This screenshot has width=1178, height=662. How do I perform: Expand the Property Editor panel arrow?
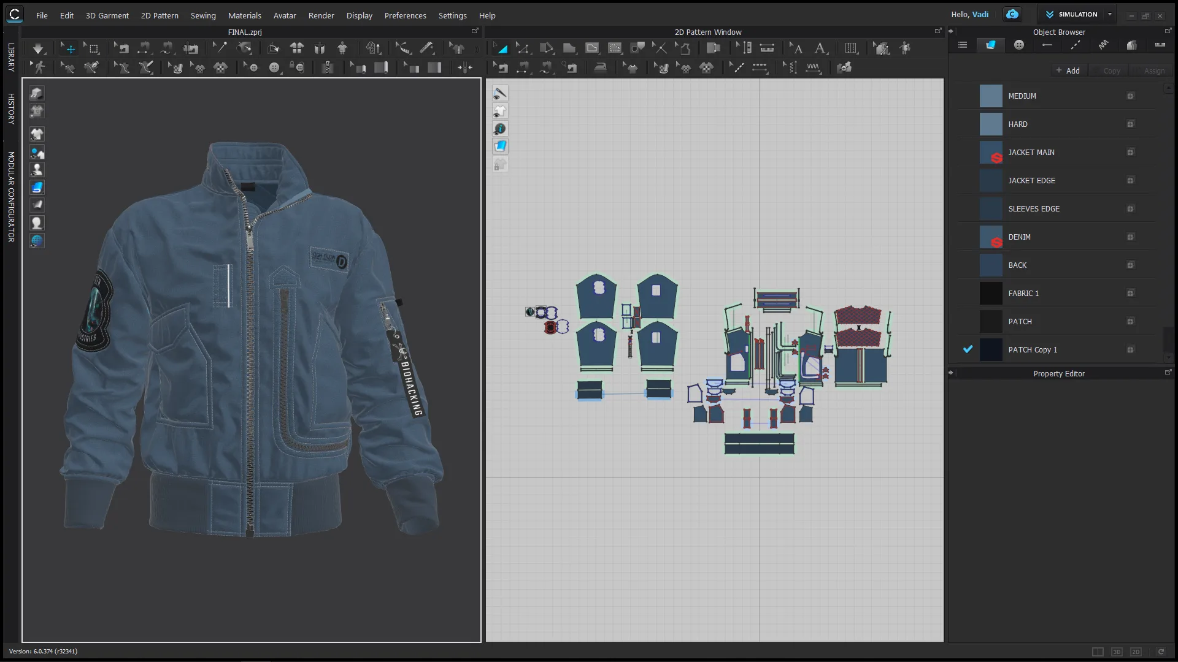pyautogui.click(x=950, y=372)
